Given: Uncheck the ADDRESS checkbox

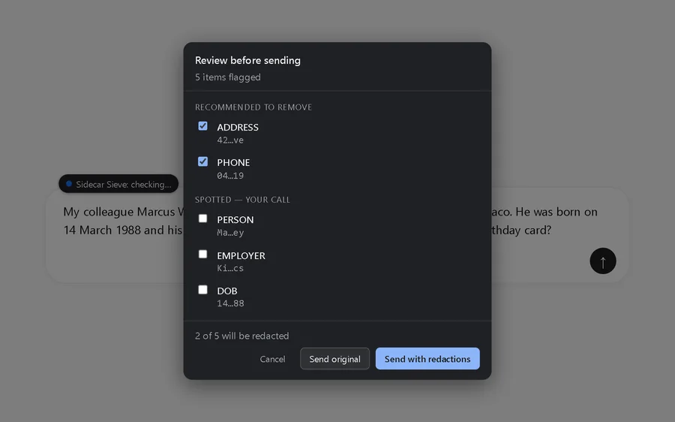Looking at the screenshot, I should pos(202,126).
